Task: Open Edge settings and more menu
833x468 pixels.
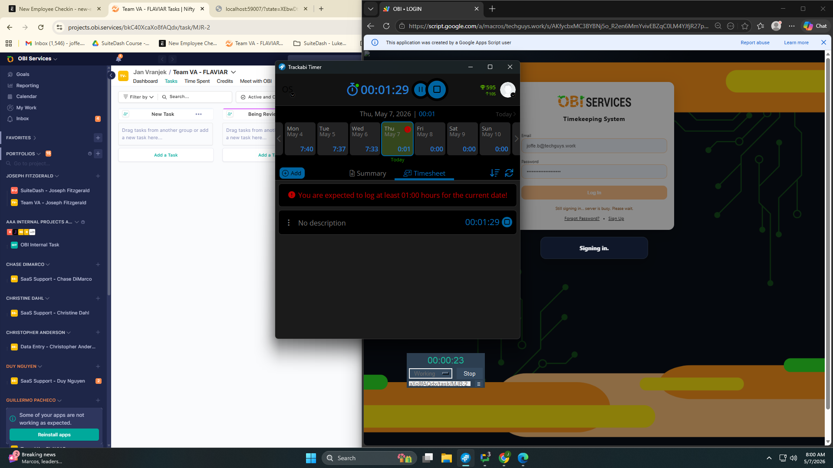Action: click(x=792, y=26)
